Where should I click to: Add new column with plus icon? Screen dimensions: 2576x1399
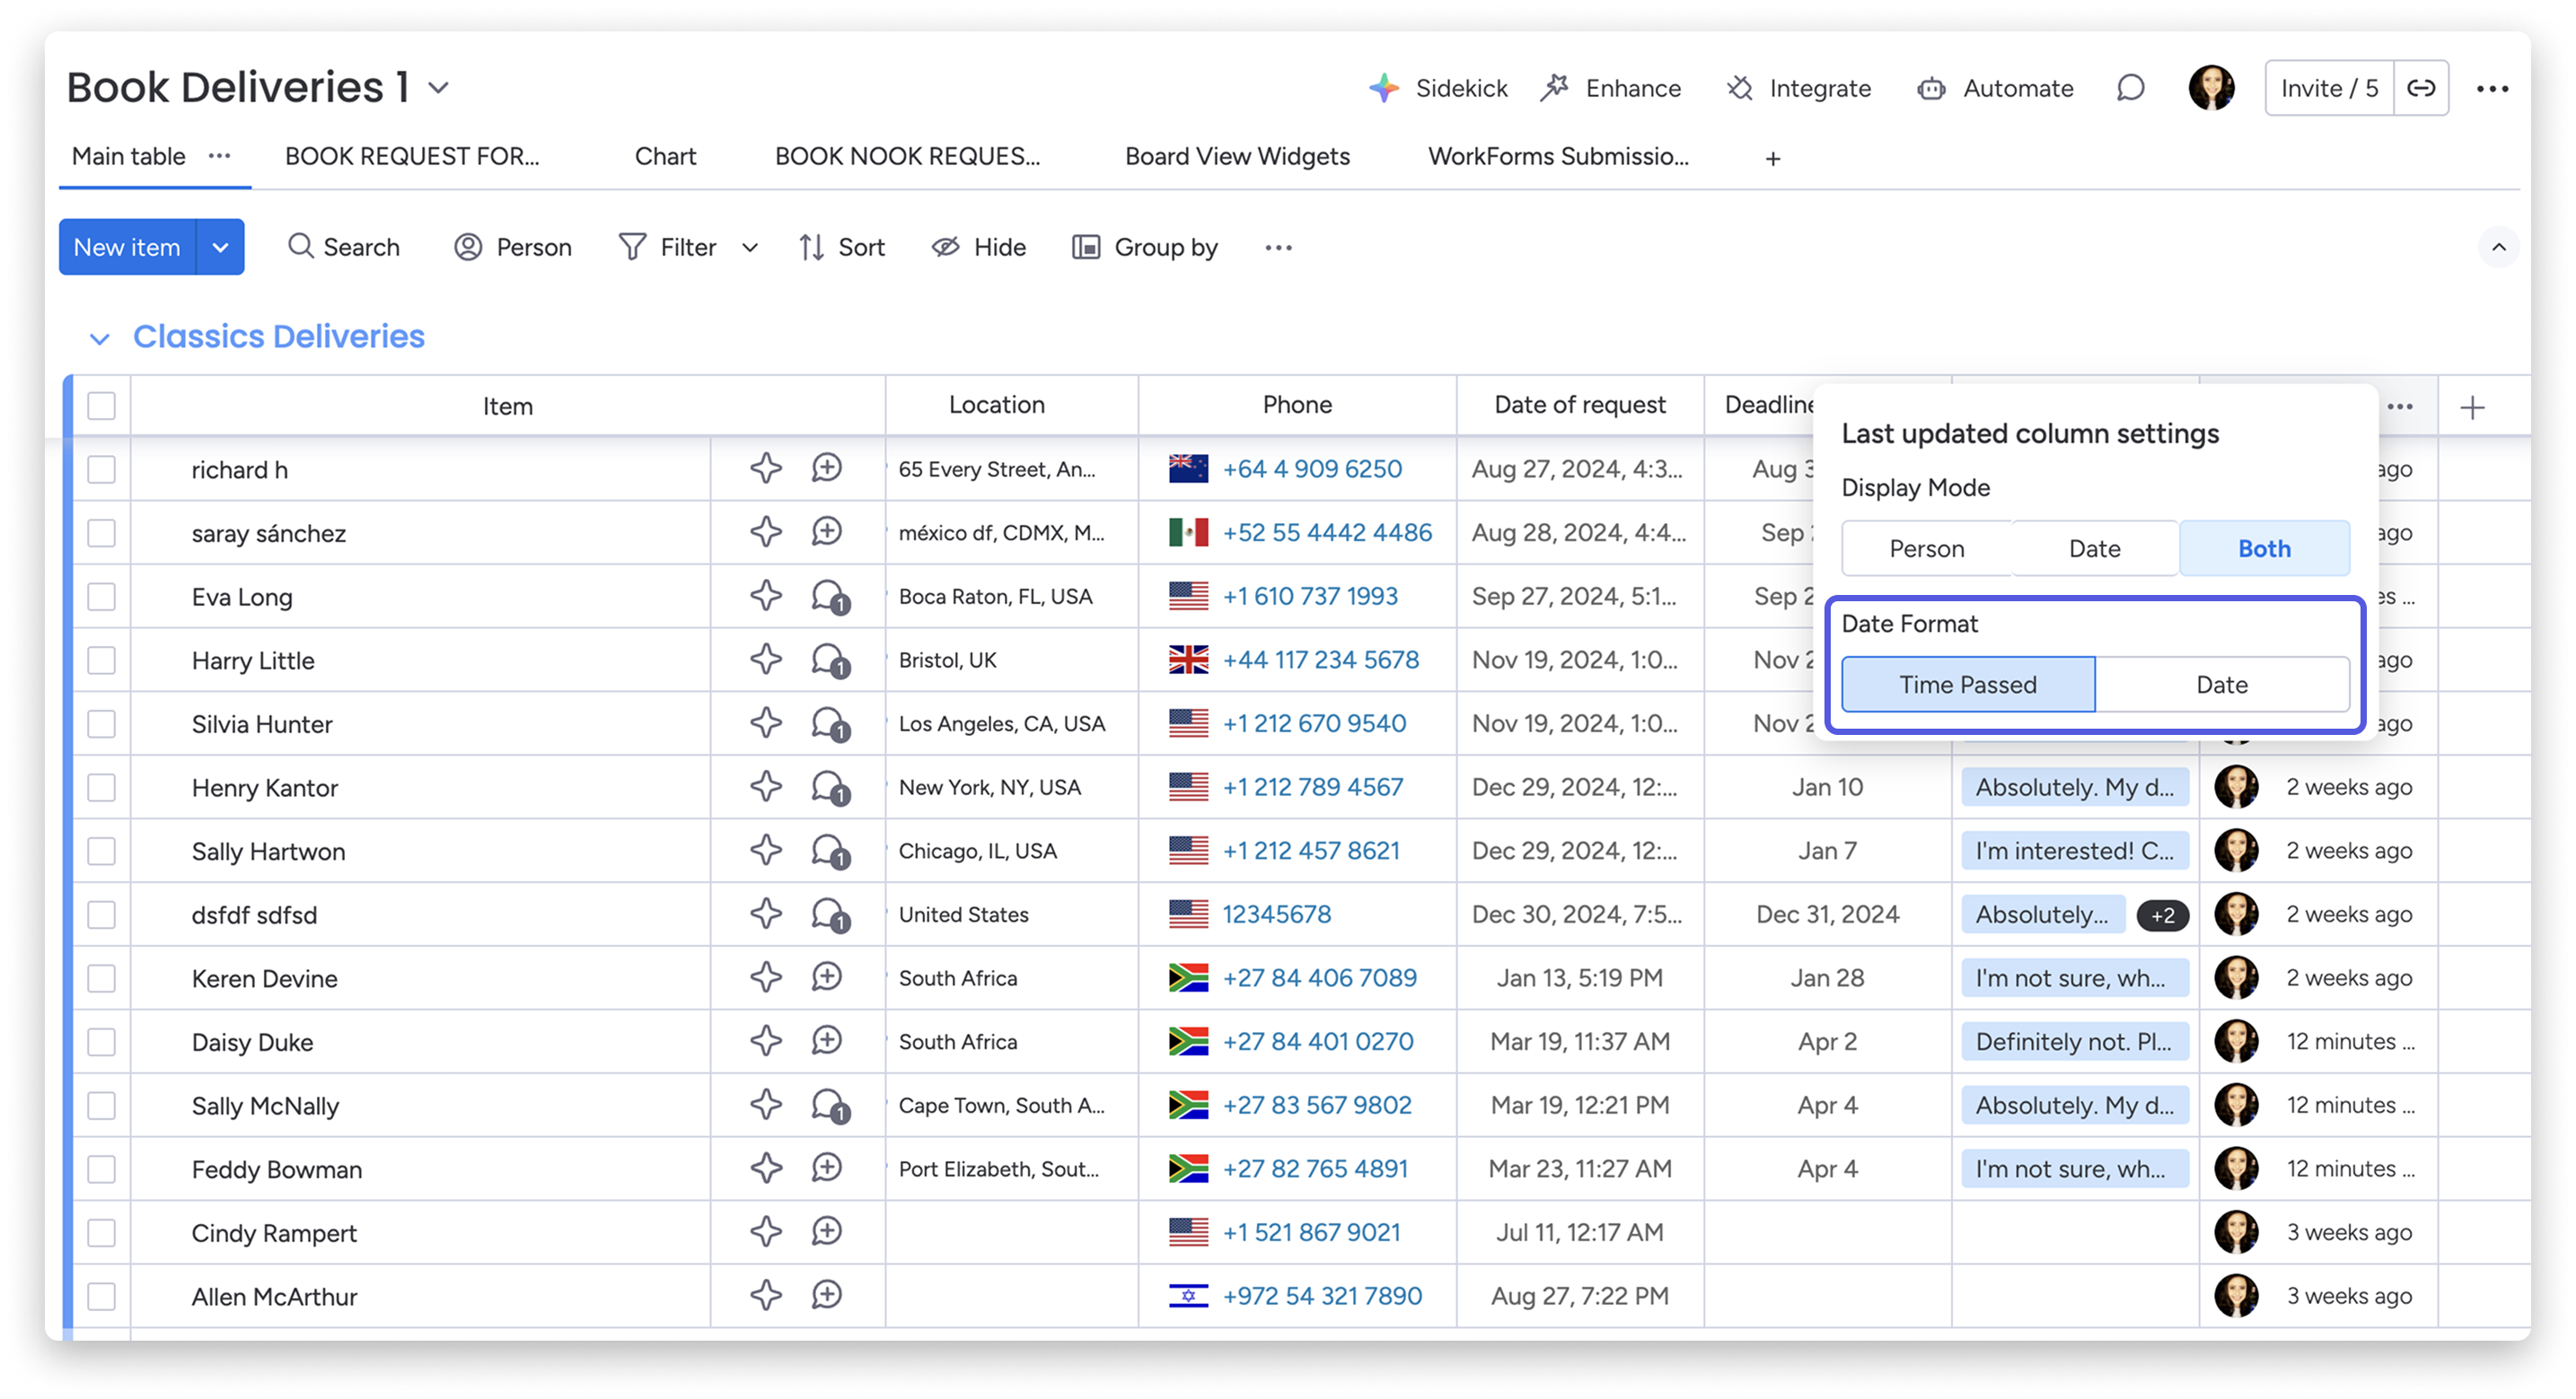pos(2472,407)
